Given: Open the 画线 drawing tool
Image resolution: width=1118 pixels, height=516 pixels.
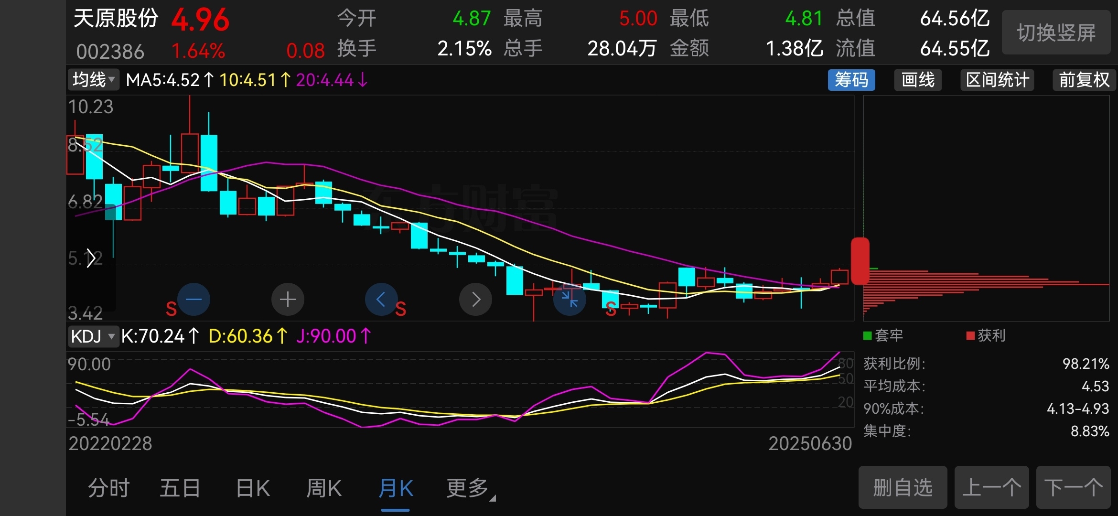Looking at the screenshot, I should [918, 80].
